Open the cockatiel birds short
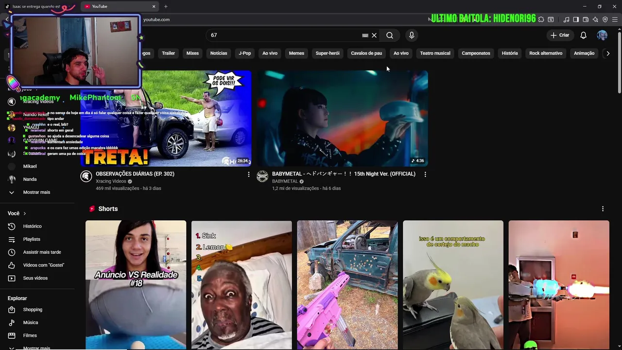Screen dimensions: 622x350 point(453,285)
